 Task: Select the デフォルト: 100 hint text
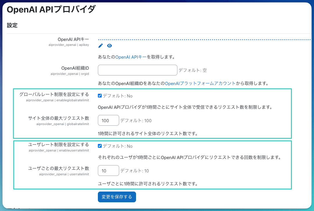click(x=136, y=120)
